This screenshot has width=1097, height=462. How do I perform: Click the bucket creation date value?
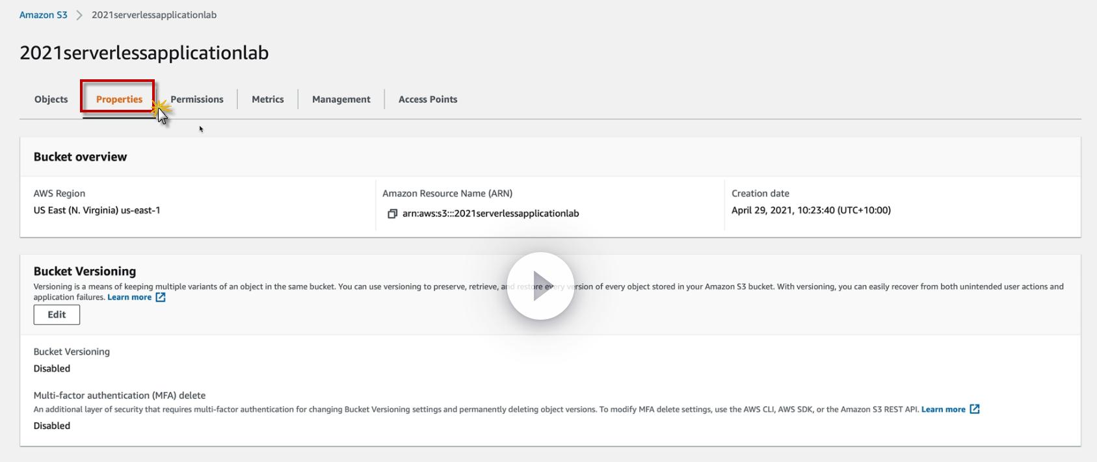click(x=811, y=211)
